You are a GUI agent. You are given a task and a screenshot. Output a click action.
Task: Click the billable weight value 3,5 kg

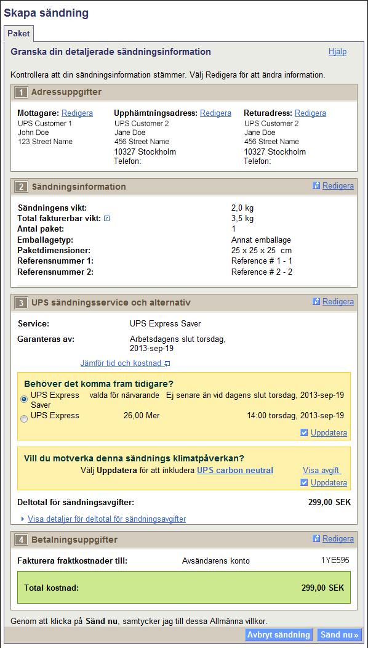pos(242,218)
